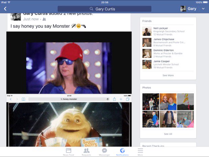Screen dimensions: 209x157
Task: Switch to the Messenger tab
Action: click(x=104, y=152)
